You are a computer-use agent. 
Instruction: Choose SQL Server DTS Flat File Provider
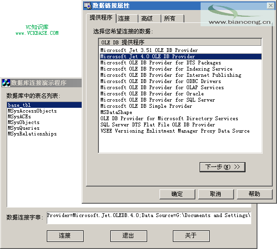180,124
